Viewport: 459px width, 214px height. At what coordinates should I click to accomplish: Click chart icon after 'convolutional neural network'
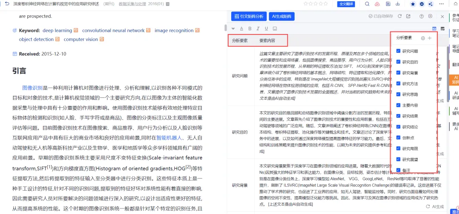(148, 31)
